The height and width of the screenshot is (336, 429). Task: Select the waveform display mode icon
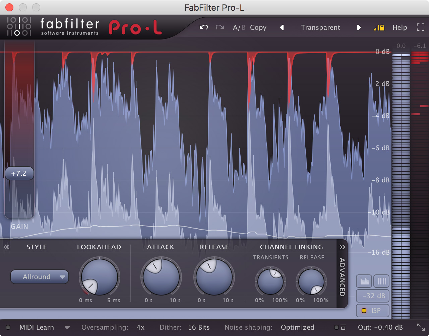[365, 281]
